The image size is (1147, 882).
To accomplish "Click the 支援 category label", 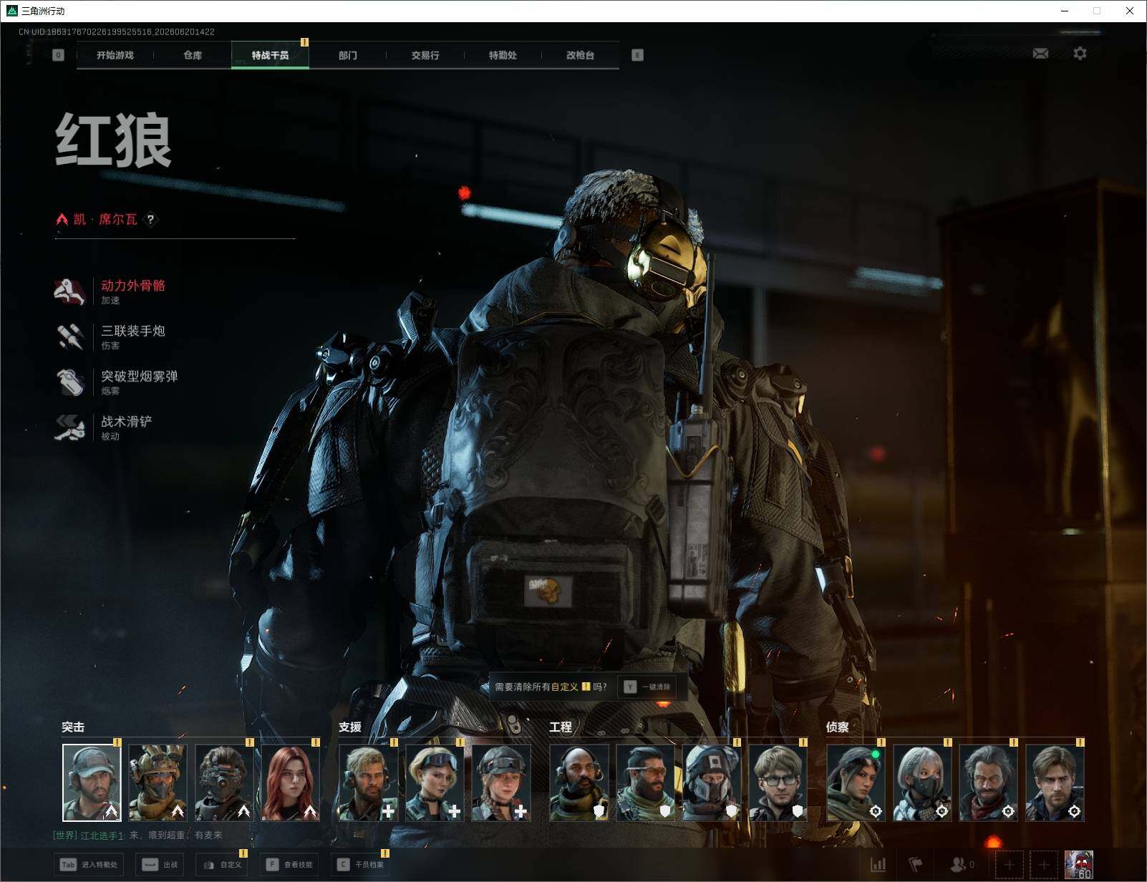I will (x=350, y=727).
